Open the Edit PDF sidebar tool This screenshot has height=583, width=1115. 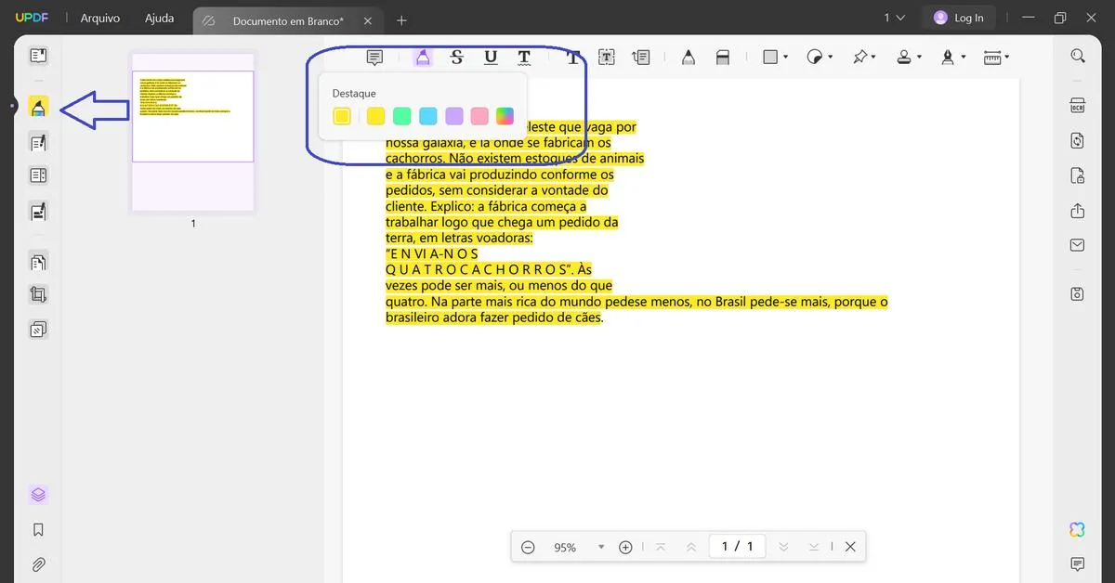pos(38,143)
